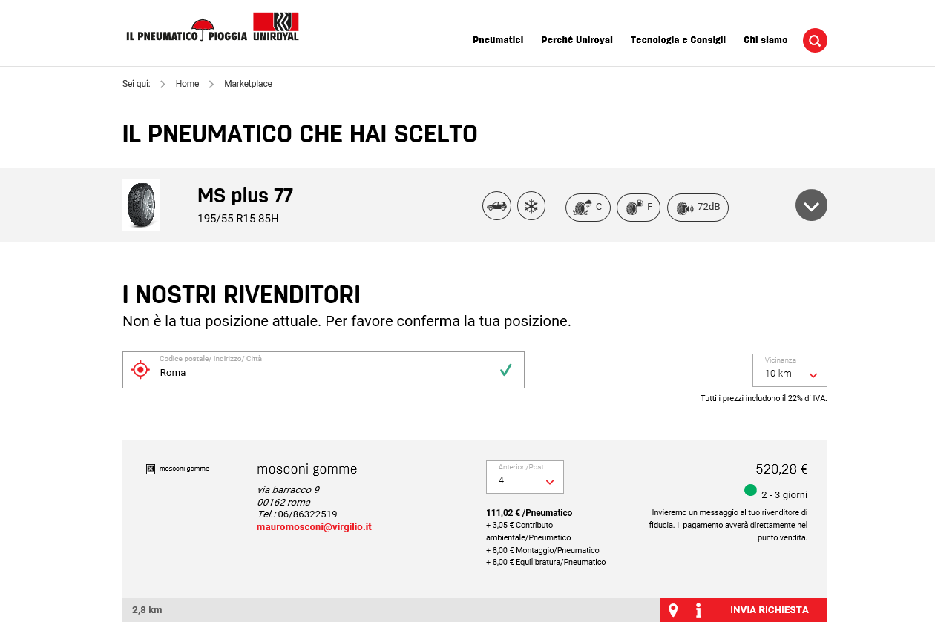This screenshot has height=642, width=935.
Task: Click the wet grip rating C icon
Action: coord(588,208)
